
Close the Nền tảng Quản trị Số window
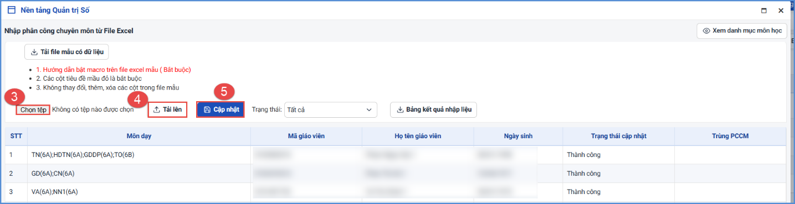click(781, 11)
